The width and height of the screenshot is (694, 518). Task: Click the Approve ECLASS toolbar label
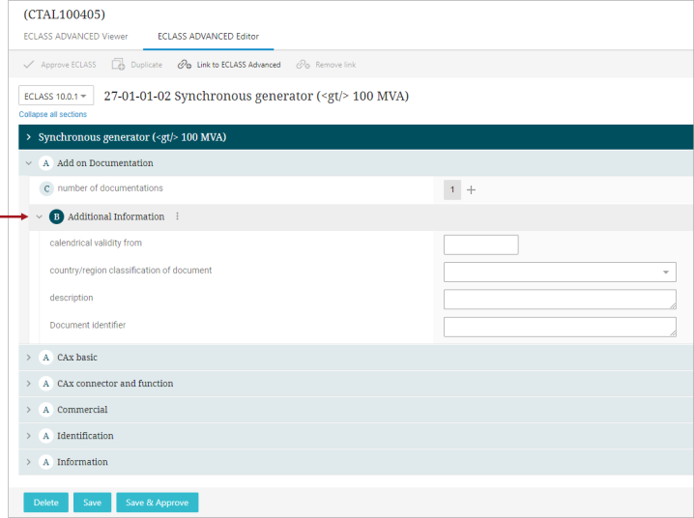pos(69,65)
